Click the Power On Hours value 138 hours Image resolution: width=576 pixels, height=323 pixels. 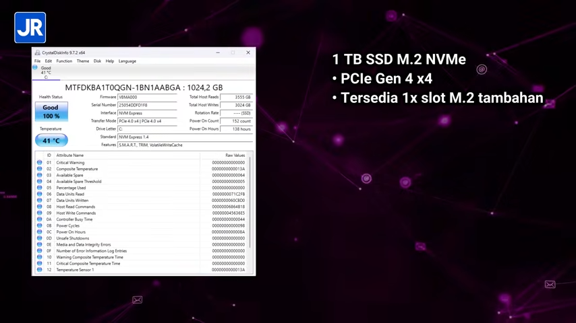[x=236, y=129]
